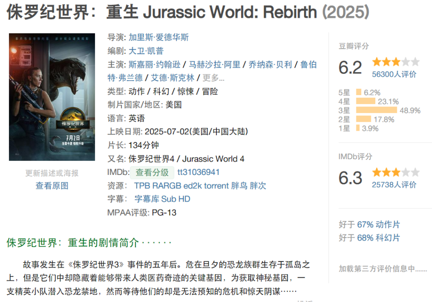The image size is (432, 302).
Task: Click the movie poster thumbnail
Action: coord(52,97)
